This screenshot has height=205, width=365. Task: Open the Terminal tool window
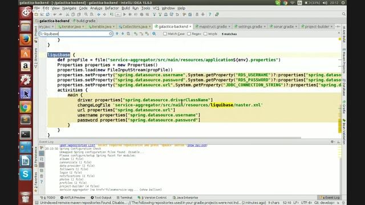pyautogui.click(x=124, y=198)
